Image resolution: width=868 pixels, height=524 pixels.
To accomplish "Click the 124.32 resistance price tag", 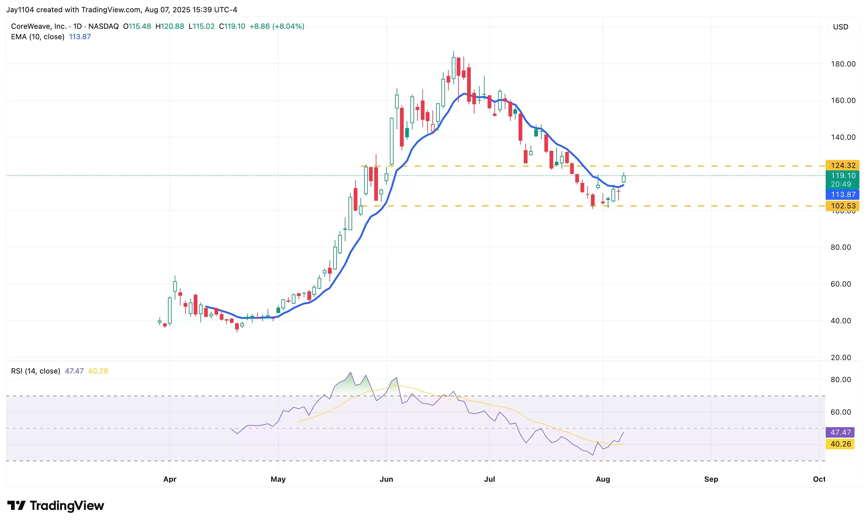I will [x=843, y=165].
